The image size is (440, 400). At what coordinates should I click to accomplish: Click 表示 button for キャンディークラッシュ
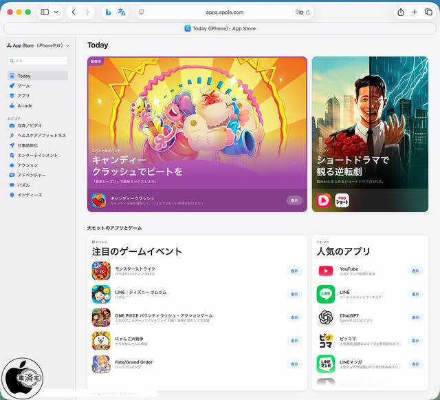tap(294, 200)
